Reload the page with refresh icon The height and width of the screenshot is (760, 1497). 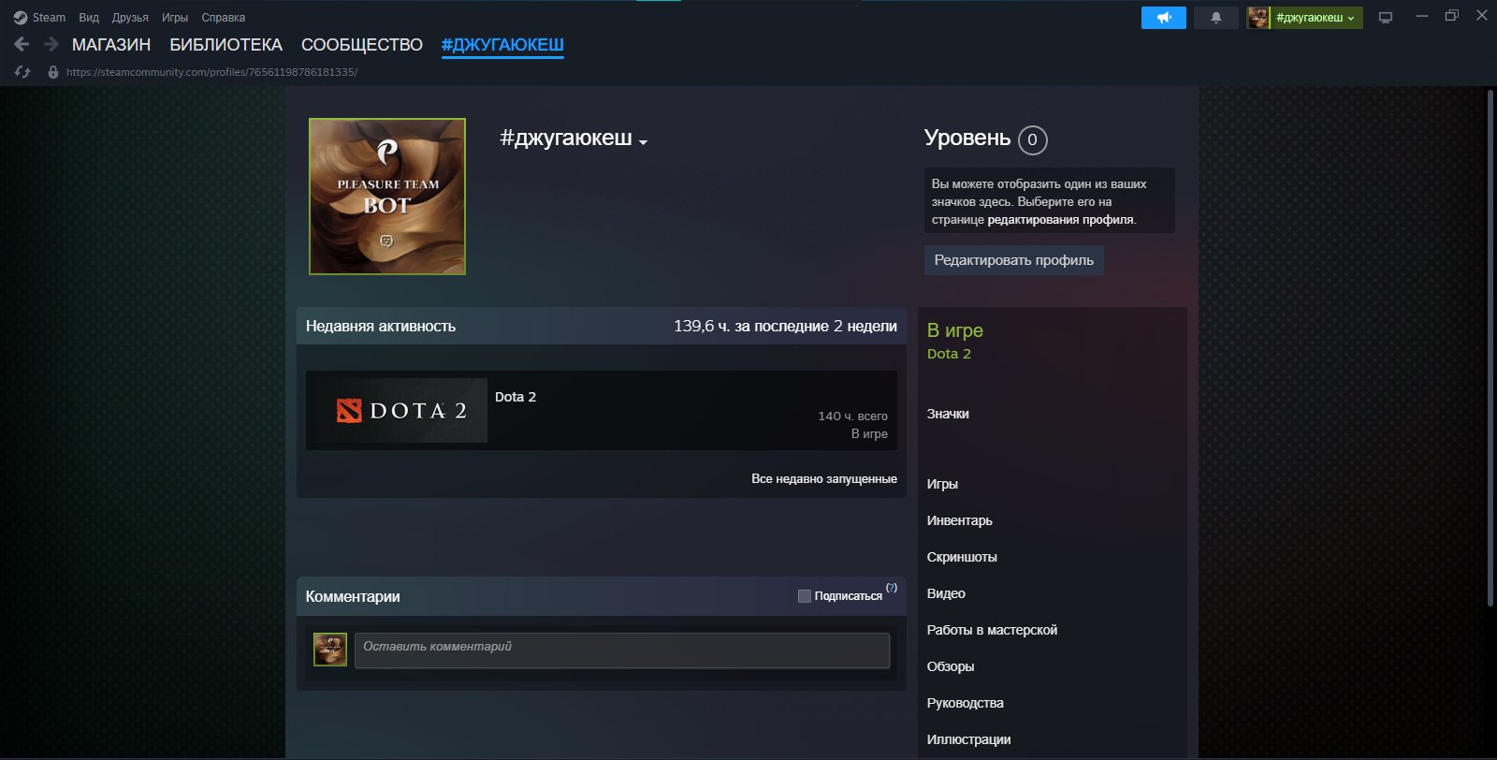tap(22, 72)
